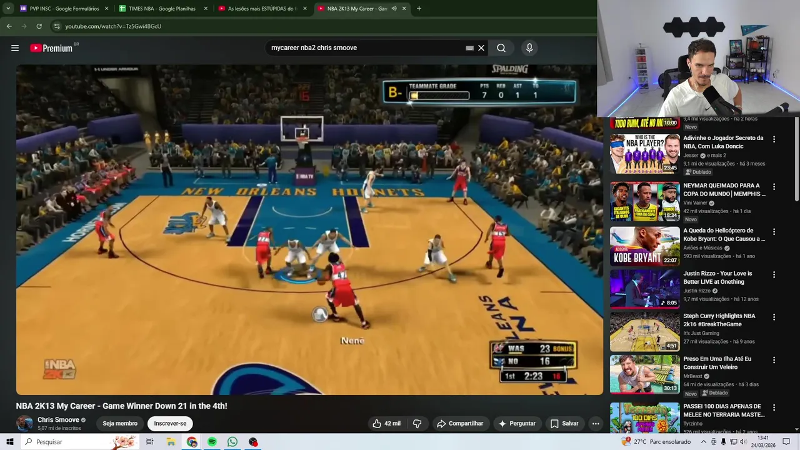Open Steph Curry Highlights NBA 2k16 title
This screenshot has width=800, height=450.
tap(719, 320)
